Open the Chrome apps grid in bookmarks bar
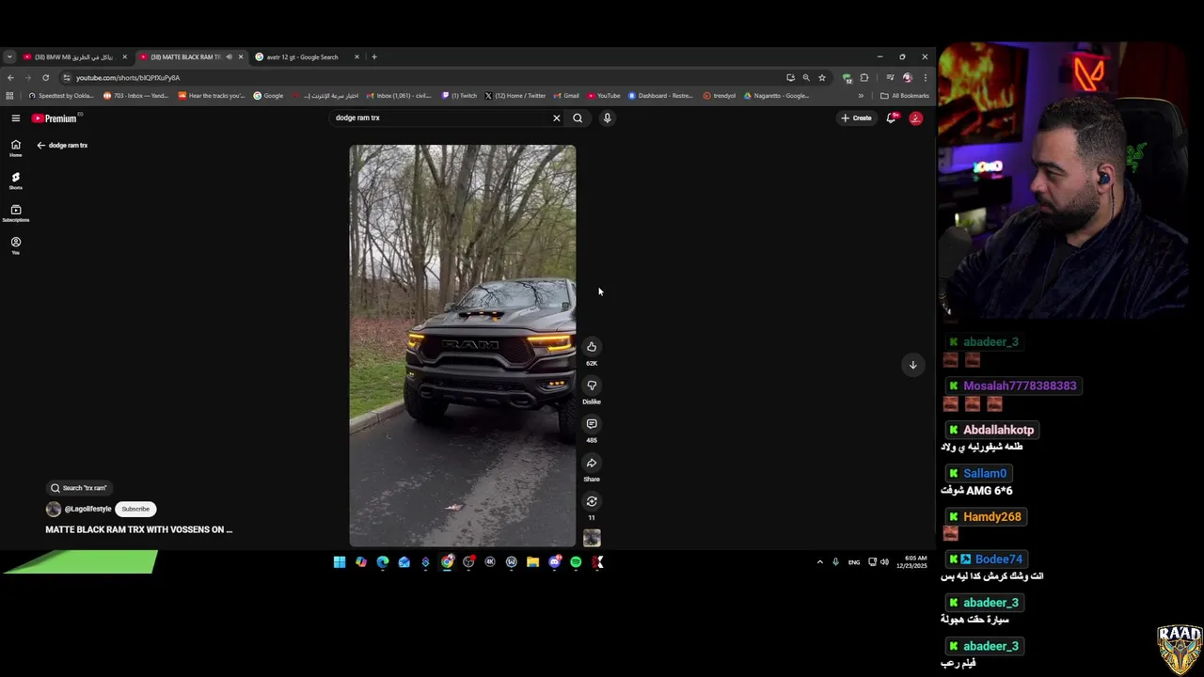 [x=9, y=95]
